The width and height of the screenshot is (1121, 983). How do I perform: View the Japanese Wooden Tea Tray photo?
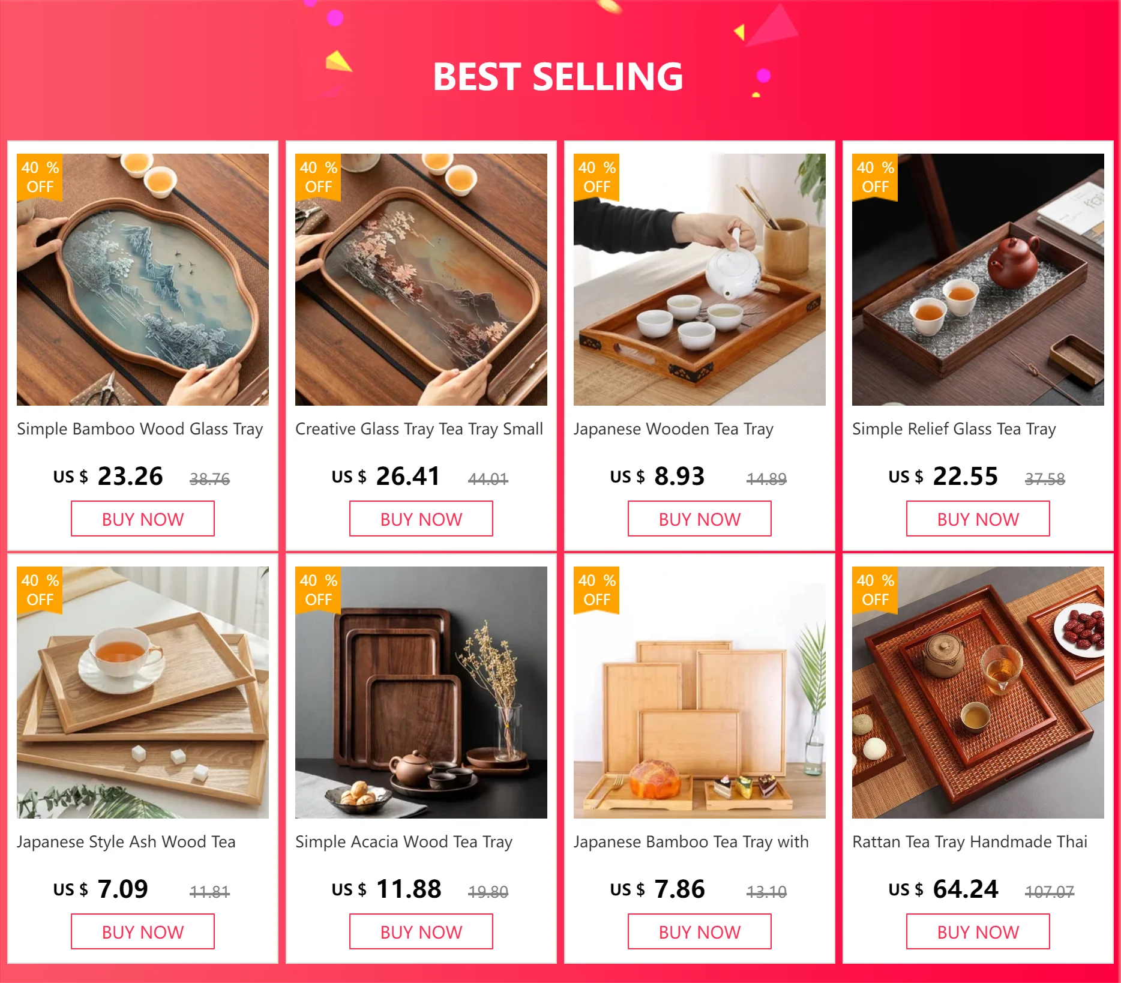click(x=700, y=280)
